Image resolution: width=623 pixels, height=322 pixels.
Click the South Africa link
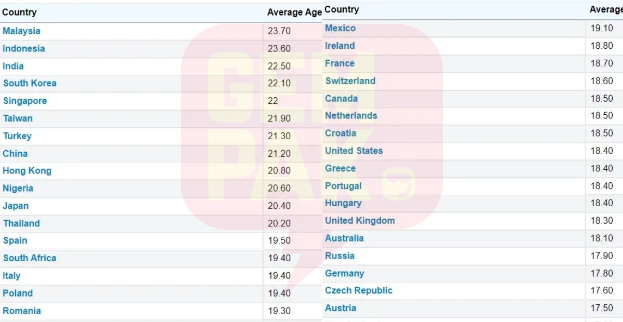tap(30, 258)
